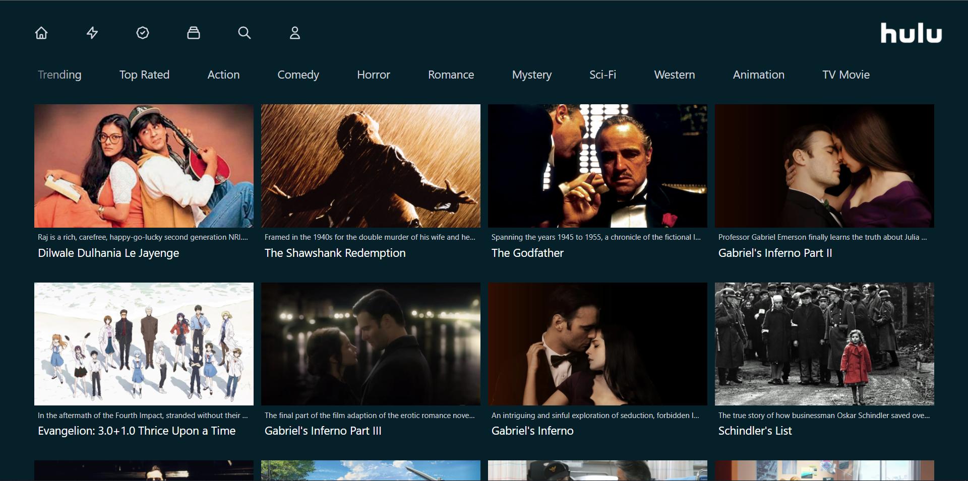Image resolution: width=968 pixels, height=481 pixels.
Task: Click description 'An intriguing and sinful exploration'
Action: click(595, 416)
